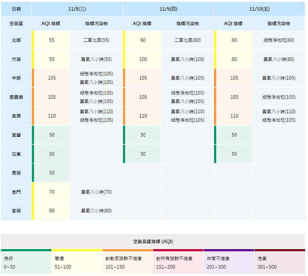Select the 澎湖 region row label

tap(16, 211)
